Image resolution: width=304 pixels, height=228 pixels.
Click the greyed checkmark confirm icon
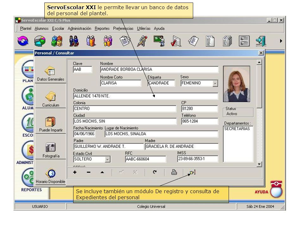[x=122, y=172]
